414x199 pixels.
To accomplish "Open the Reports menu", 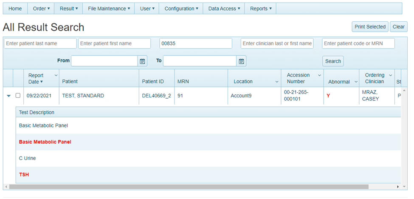I will pyautogui.click(x=261, y=9).
